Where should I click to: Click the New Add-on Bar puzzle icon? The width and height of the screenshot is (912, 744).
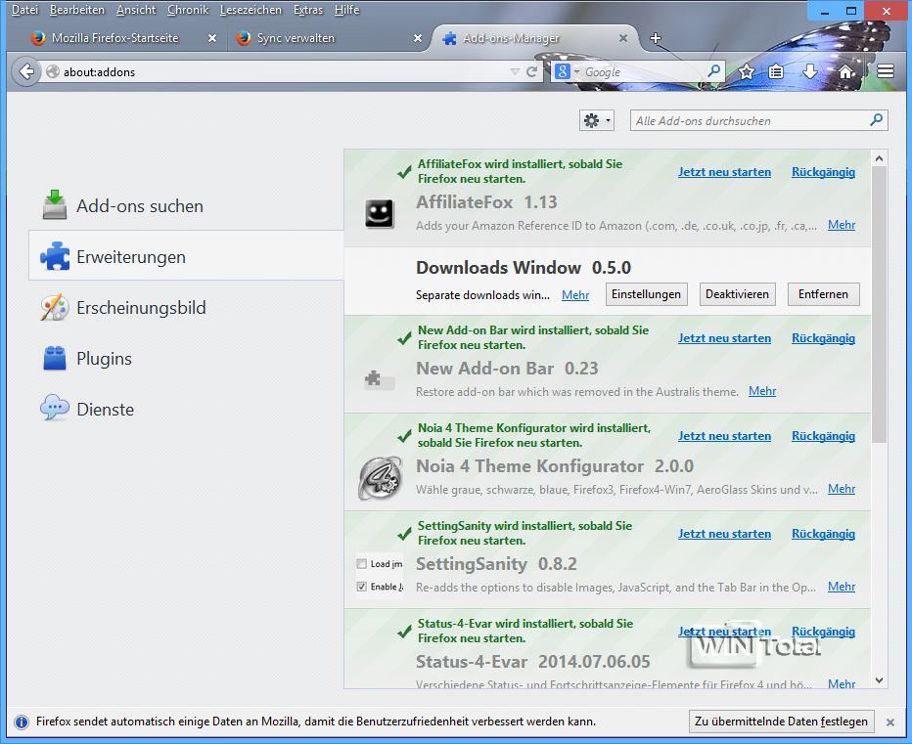tap(380, 380)
